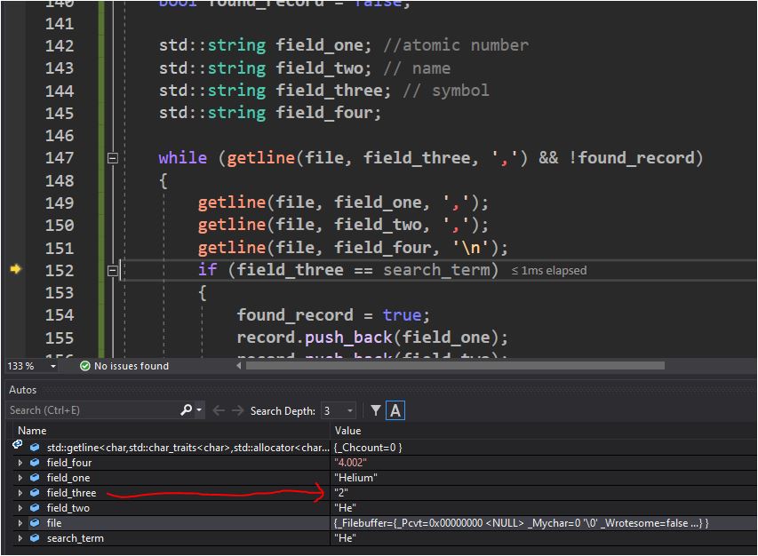Select the "4.002" value of field_four
Image resolution: width=758 pixels, height=556 pixels.
click(350, 463)
